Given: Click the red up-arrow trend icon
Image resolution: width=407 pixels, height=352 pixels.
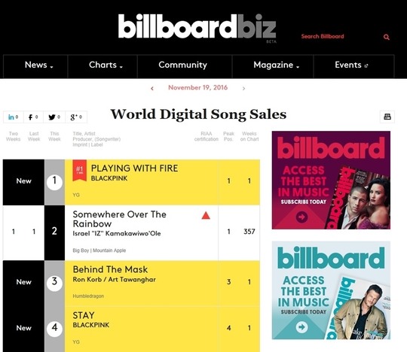Looking at the screenshot, I should pos(206,215).
